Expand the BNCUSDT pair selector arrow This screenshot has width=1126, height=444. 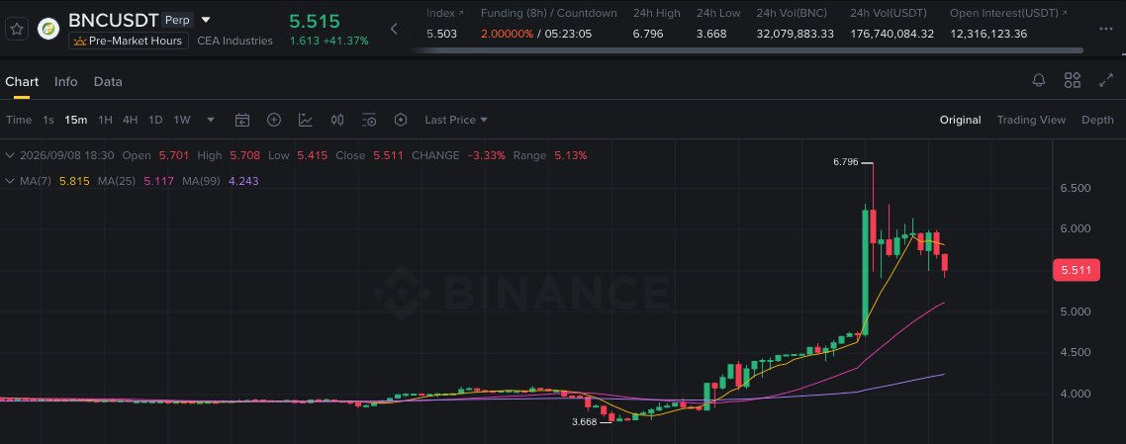pos(206,20)
